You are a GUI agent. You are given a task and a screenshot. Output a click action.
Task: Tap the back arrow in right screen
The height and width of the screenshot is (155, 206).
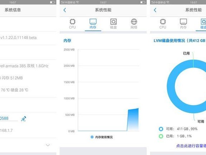click(155, 10)
